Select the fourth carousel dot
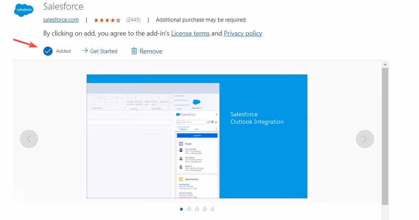This screenshot has height=220, width=419. click(x=205, y=209)
